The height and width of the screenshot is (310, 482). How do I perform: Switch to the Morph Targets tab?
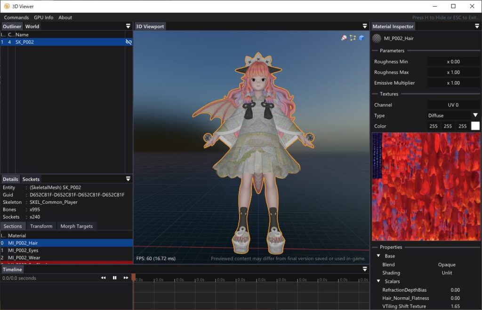(x=77, y=226)
